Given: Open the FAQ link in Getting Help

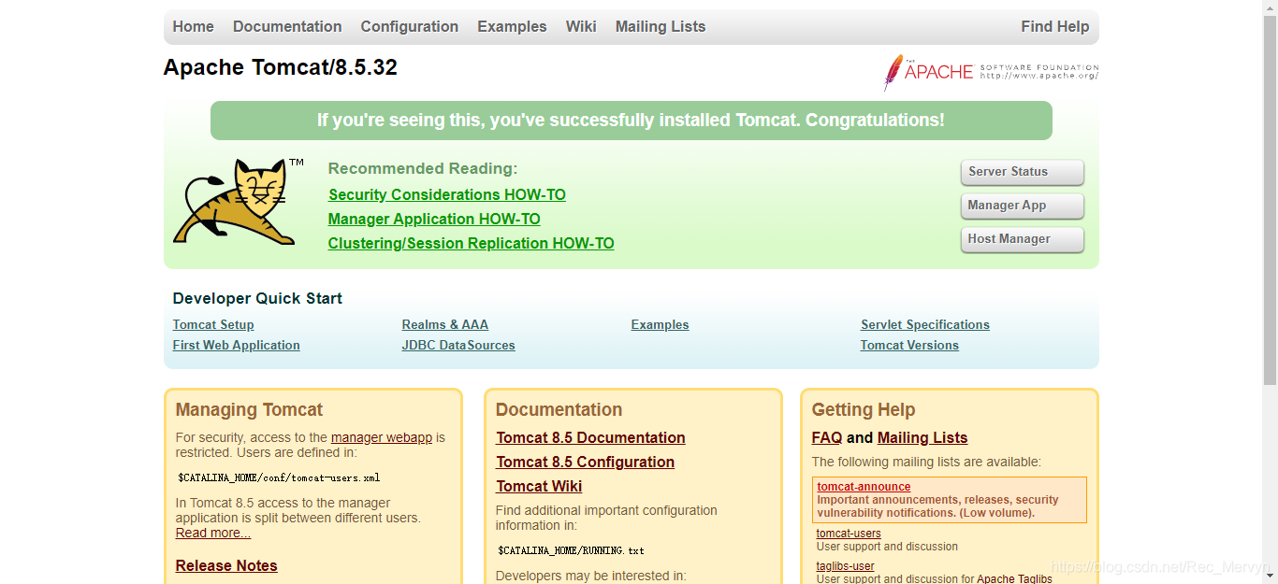Looking at the screenshot, I should [x=827, y=437].
